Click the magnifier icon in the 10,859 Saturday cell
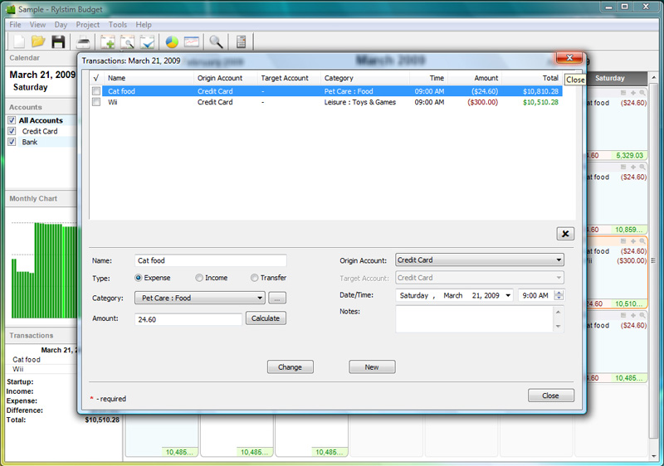The image size is (664, 466). (642, 167)
